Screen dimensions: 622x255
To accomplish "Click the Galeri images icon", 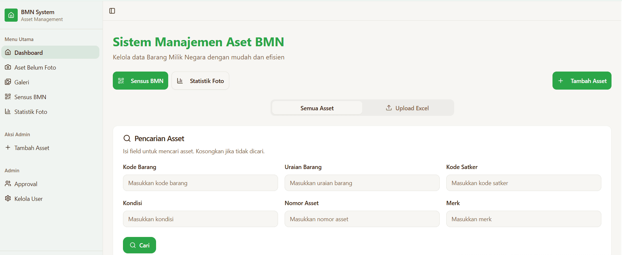I will point(8,82).
